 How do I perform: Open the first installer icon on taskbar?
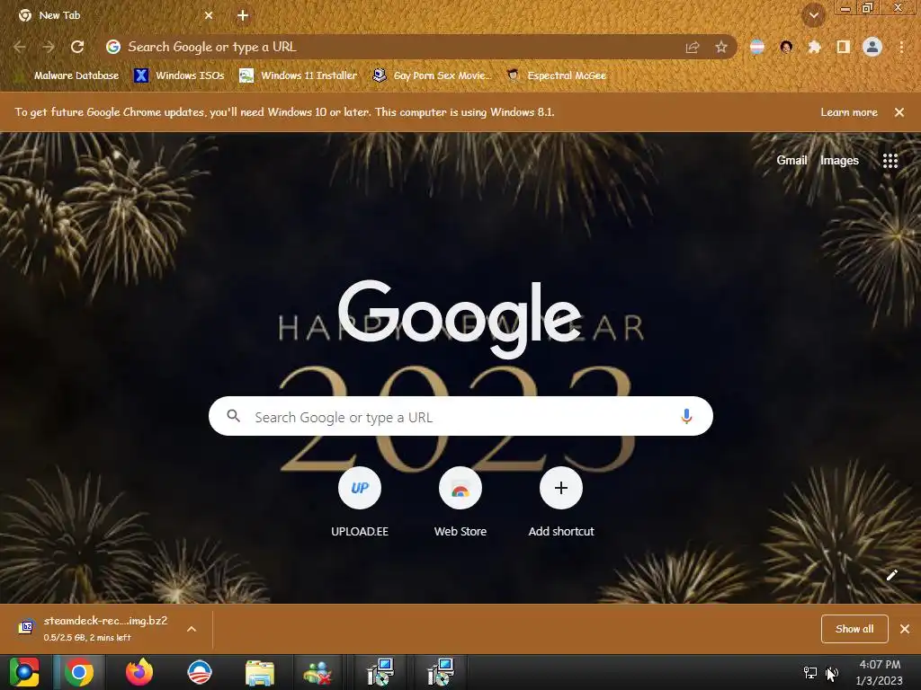(x=380, y=672)
